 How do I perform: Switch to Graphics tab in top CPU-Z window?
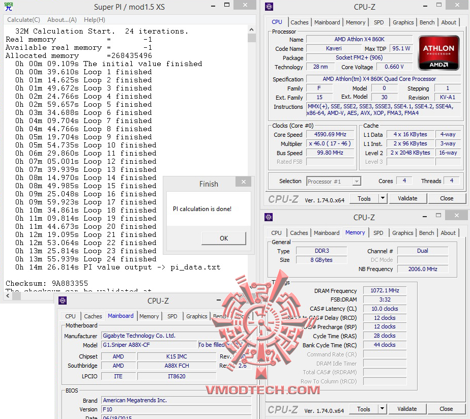[x=403, y=22]
